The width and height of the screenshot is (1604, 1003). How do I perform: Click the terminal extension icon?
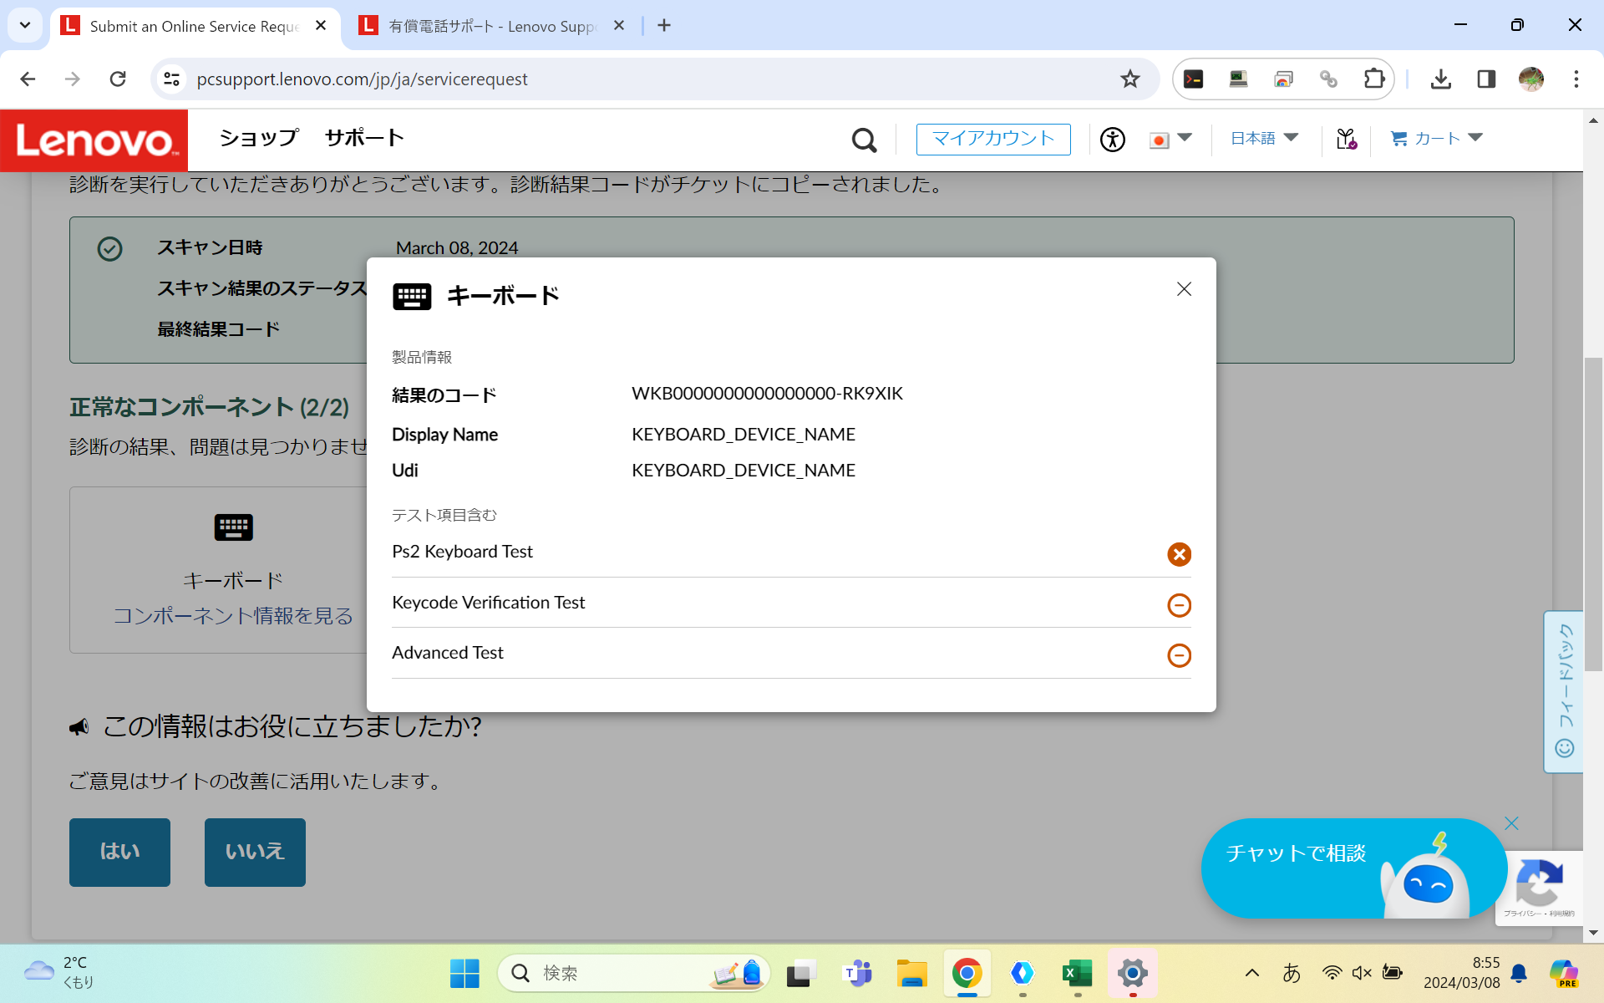point(1193,79)
